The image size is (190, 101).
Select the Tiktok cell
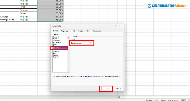coord(28,7)
